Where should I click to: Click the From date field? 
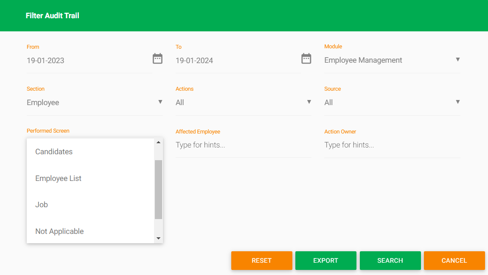(x=89, y=61)
